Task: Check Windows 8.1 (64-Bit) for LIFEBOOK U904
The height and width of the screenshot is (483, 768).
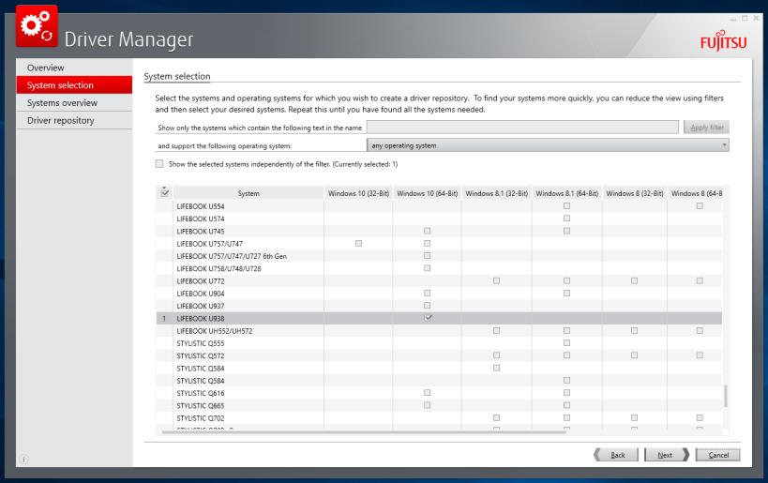Action: (x=566, y=293)
